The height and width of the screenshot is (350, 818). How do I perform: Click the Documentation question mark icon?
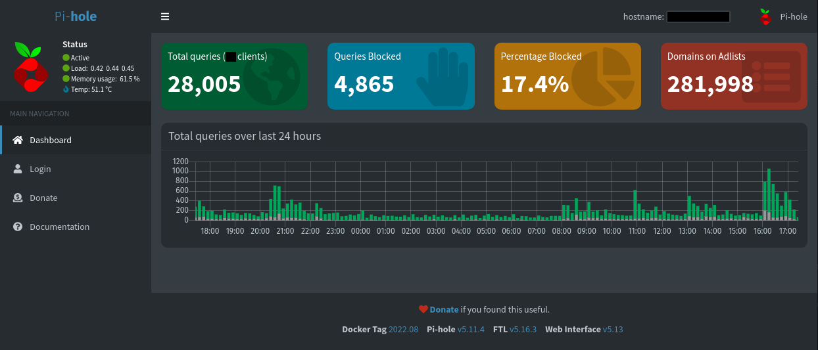click(18, 227)
